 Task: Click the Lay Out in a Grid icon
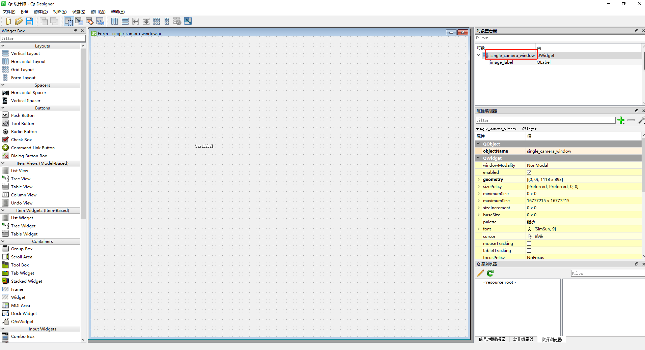click(157, 21)
